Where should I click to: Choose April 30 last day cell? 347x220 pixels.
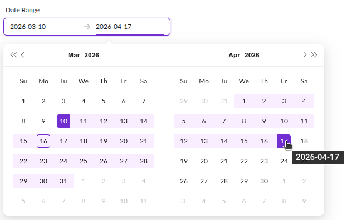tap(264, 181)
